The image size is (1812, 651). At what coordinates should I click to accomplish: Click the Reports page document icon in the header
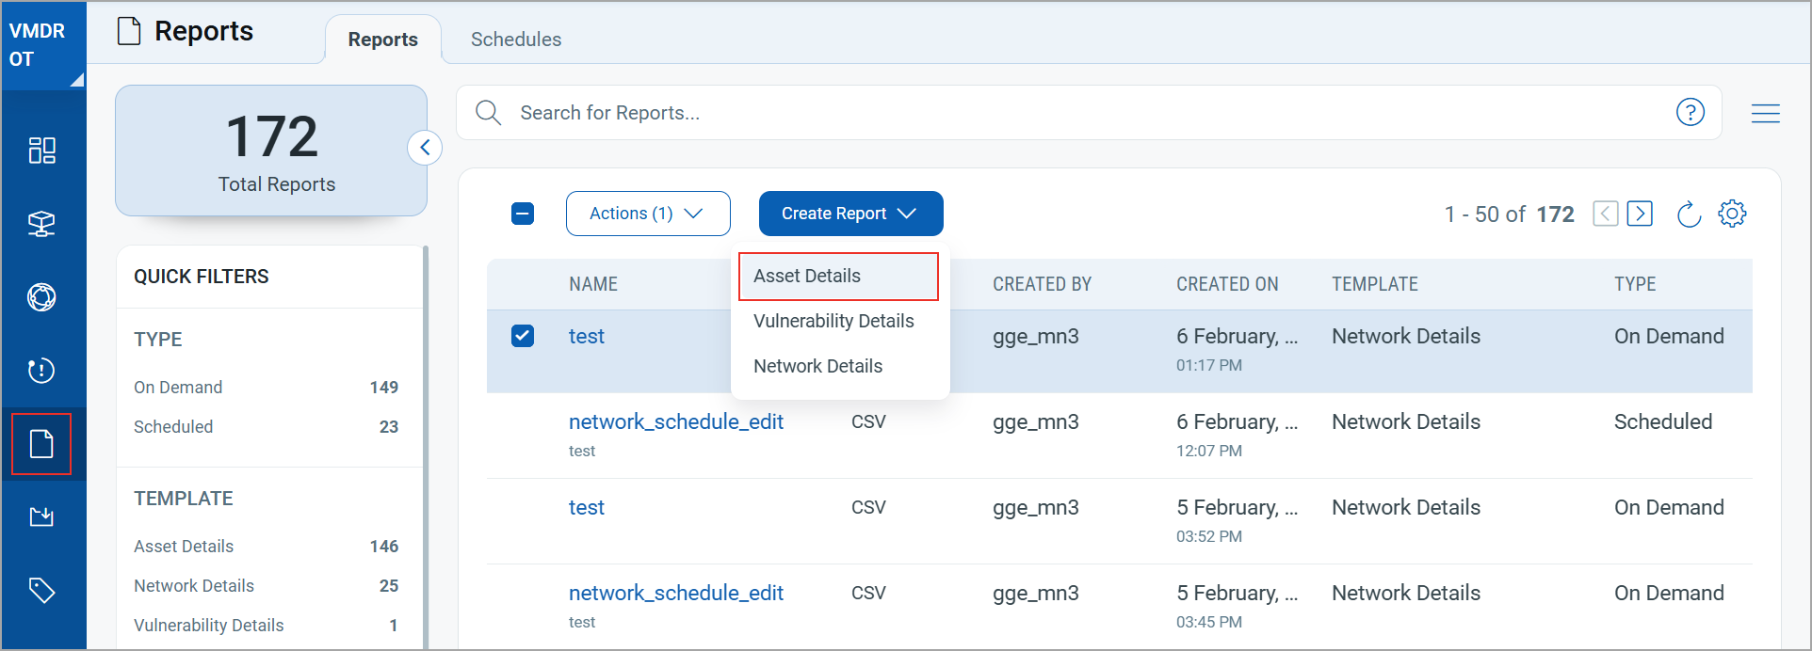coord(129,31)
